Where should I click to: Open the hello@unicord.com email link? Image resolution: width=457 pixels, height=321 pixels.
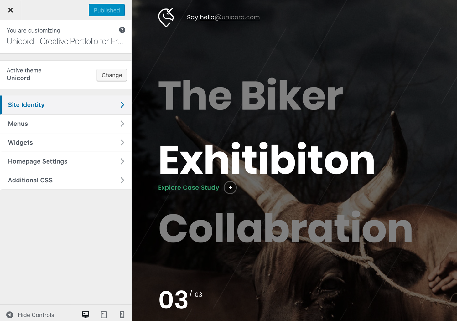230,17
